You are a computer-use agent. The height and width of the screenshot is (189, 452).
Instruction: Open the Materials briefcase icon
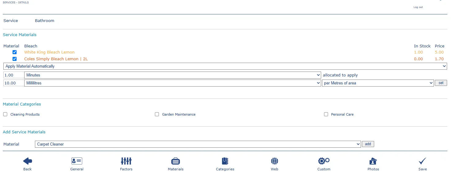tap(176, 161)
